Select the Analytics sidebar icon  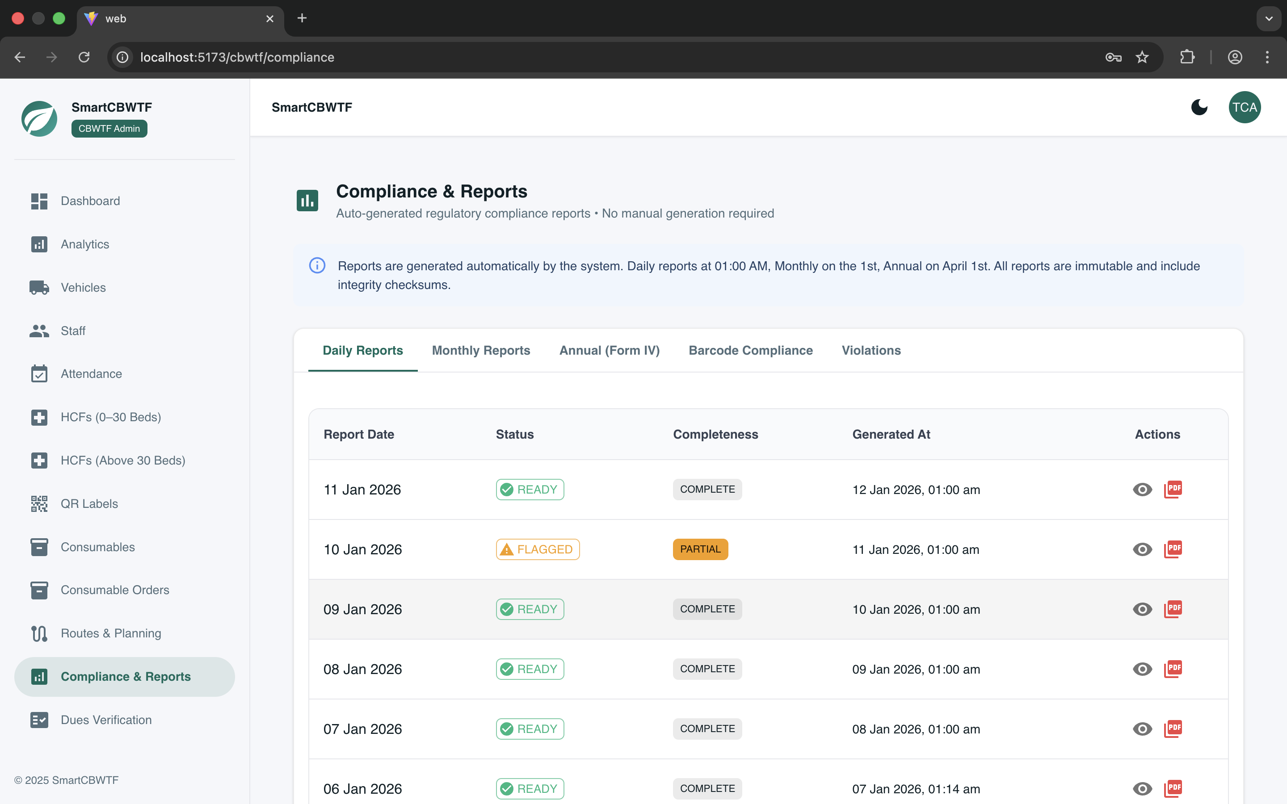39,244
